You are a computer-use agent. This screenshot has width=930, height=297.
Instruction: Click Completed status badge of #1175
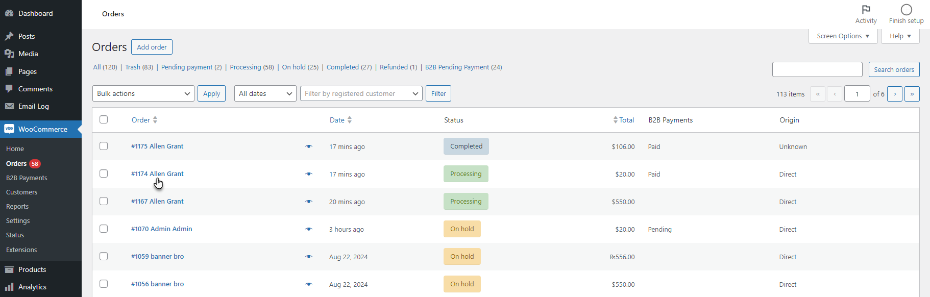(x=466, y=146)
